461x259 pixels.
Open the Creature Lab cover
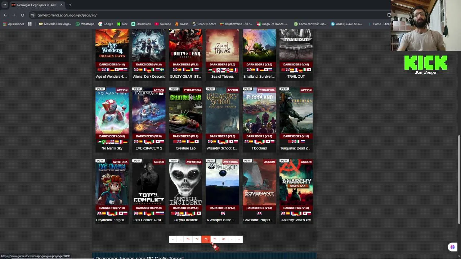click(185, 110)
